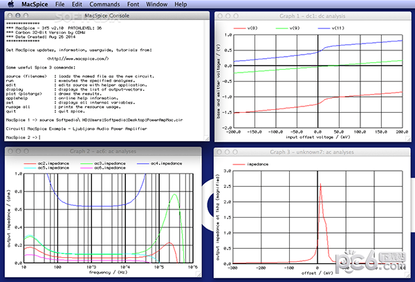Click the impedance legend label in Graph 3

coord(257,164)
